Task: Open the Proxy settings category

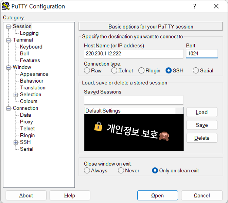Action: tap(27, 122)
